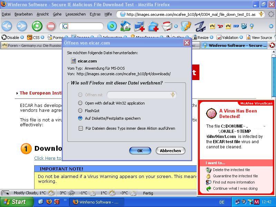
Task: Expand the CSS menu dropdown arrow
Action: [x=42, y=37]
